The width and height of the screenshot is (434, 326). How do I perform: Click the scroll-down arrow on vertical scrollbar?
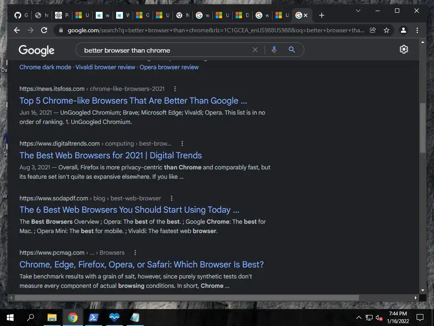pyautogui.click(x=423, y=290)
